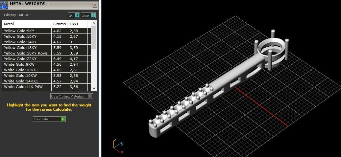Image resolution: width=341 pixels, height=157 pixels.
Task: Click the scroll up arrow of metal list
Action: 94,23
